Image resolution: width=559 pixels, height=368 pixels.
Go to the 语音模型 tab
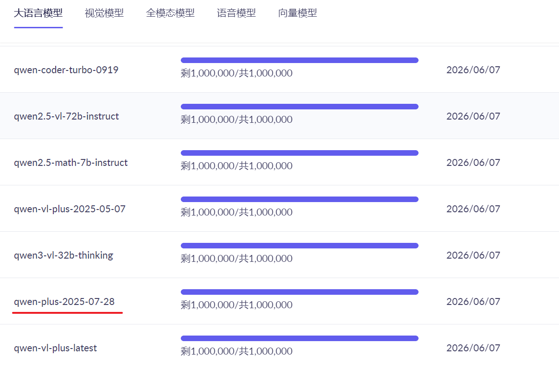[236, 13]
